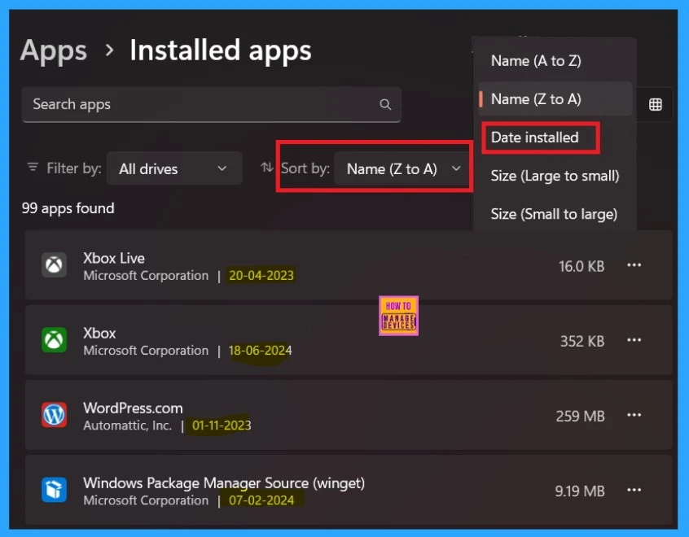This screenshot has height=537, width=689.
Task: Click the WordPress.com app name
Action: point(133,408)
